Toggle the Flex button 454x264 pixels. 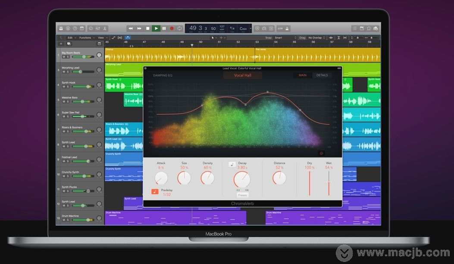[120, 38]
